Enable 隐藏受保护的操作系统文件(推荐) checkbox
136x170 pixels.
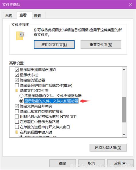point(17,85)
